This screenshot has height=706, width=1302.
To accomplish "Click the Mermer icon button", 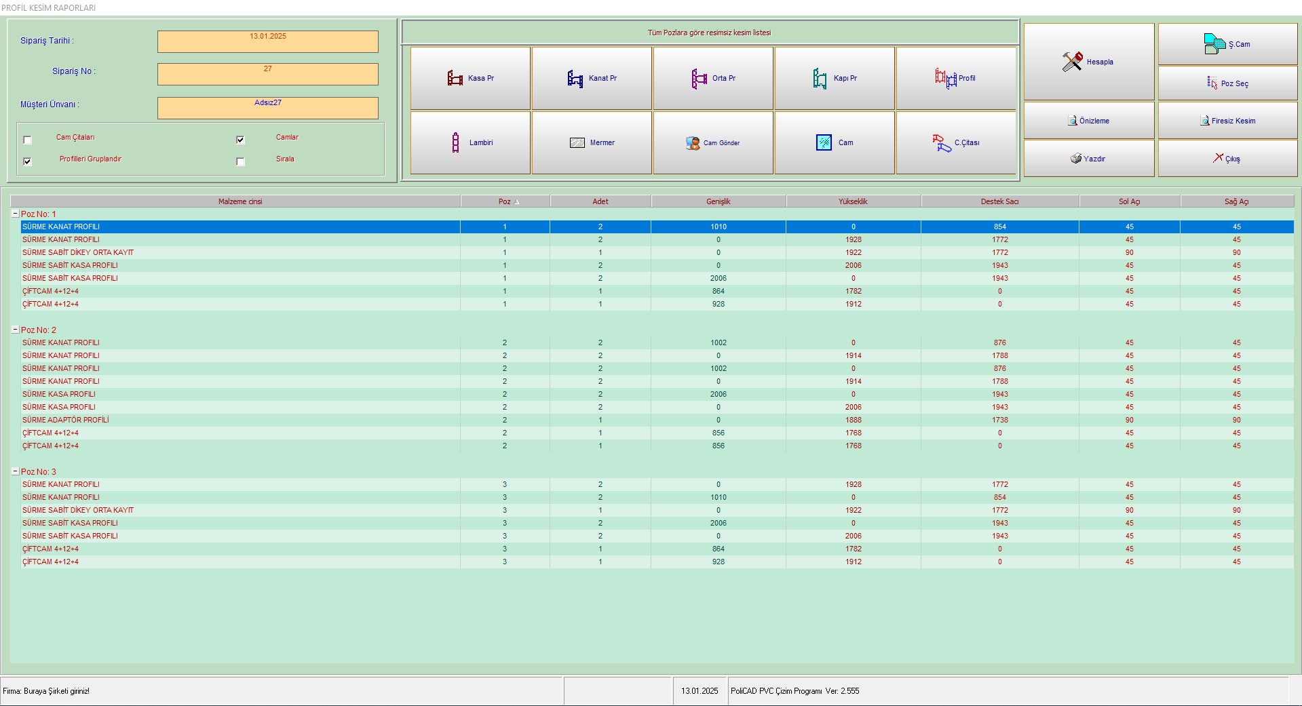I will [577, 143].
